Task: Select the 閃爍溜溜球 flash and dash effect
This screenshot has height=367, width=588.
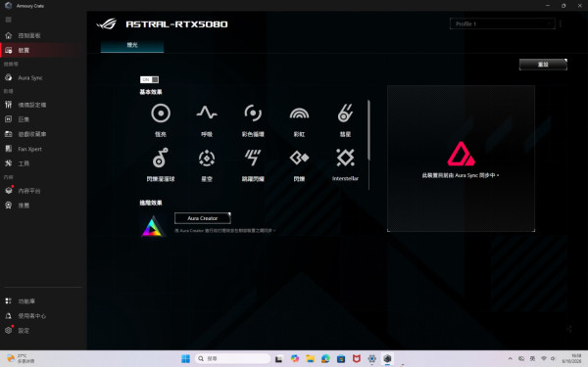Action: (x=161, y=164)
